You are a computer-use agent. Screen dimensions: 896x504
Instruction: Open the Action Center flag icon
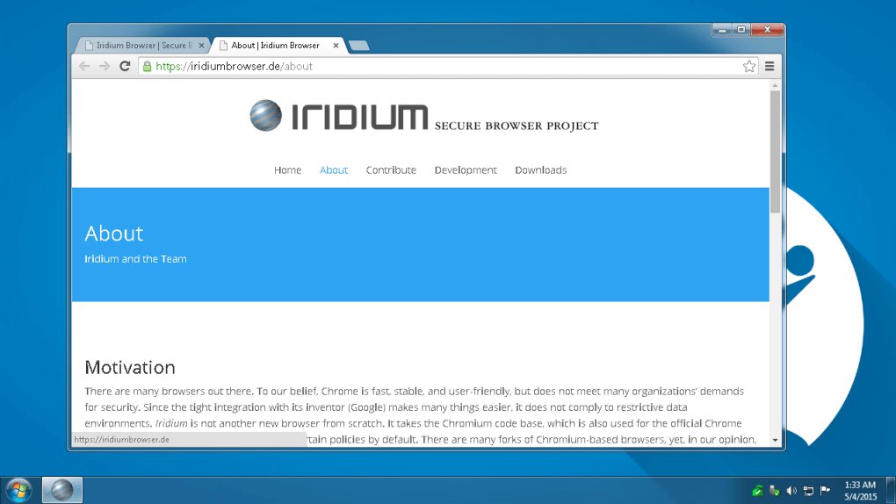[825, 490]
